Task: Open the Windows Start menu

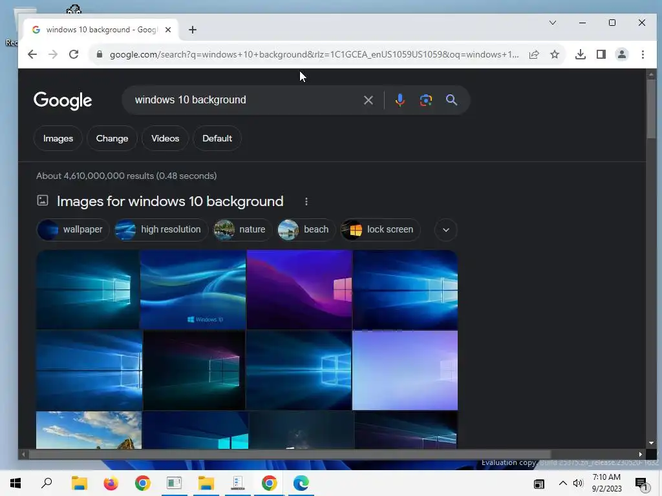Action: click(x=16, y=483)
